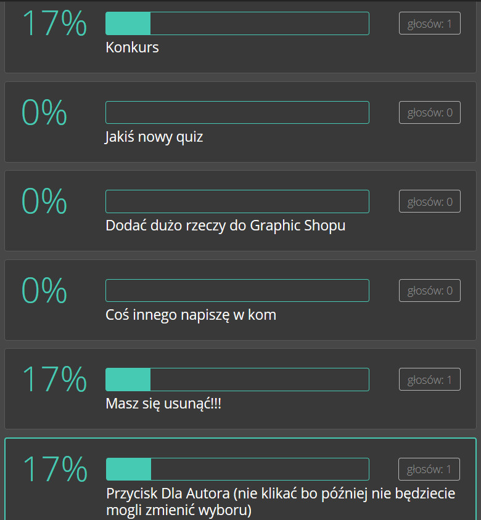Select the Konkurs poll option label

[x=132, y=47]
